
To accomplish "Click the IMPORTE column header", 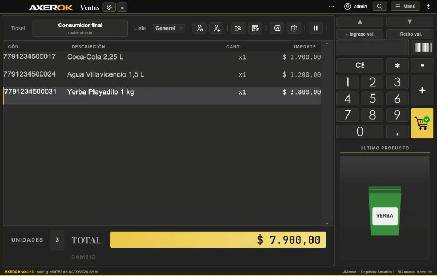I will (x=305, y=46).
